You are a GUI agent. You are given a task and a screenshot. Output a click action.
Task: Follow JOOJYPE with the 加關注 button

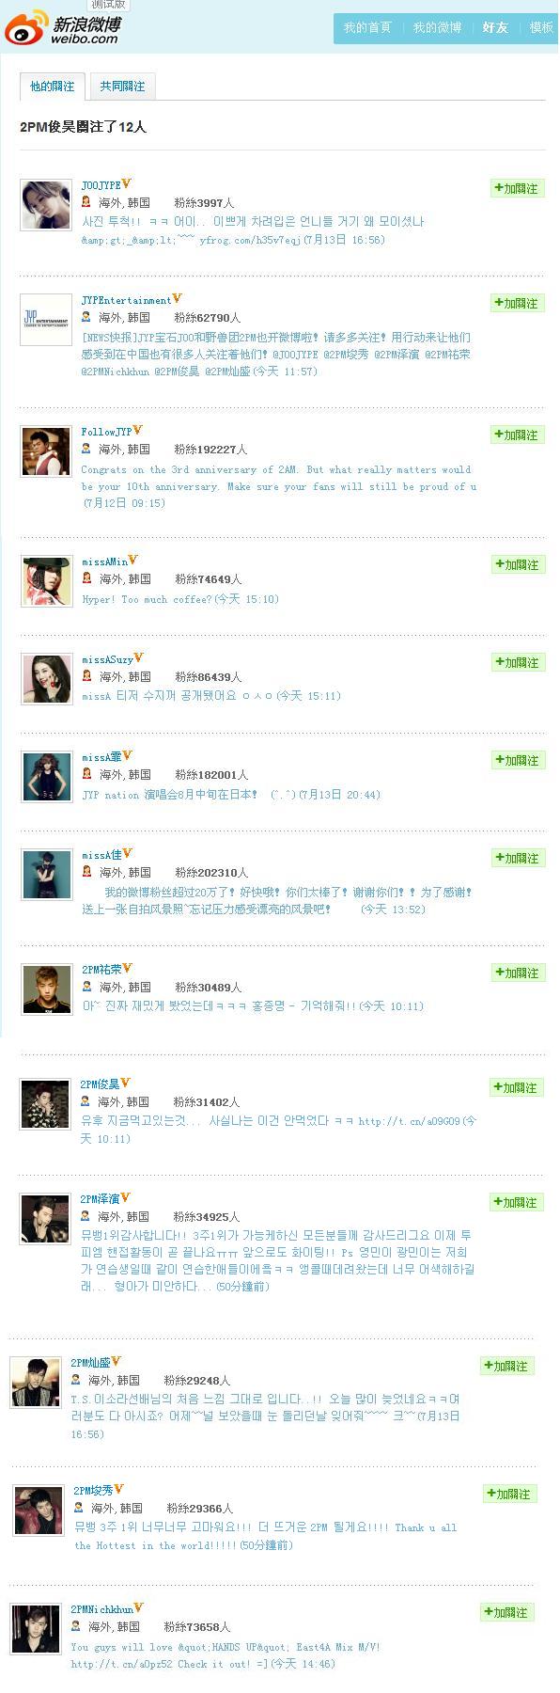[518, 188]
